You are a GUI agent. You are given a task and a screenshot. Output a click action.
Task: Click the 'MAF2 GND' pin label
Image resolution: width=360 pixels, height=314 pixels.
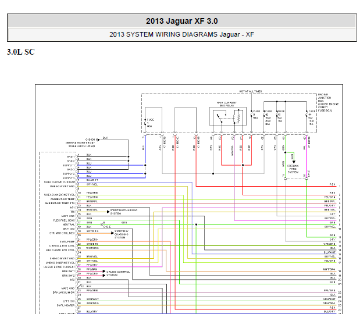tap(68, 288)
